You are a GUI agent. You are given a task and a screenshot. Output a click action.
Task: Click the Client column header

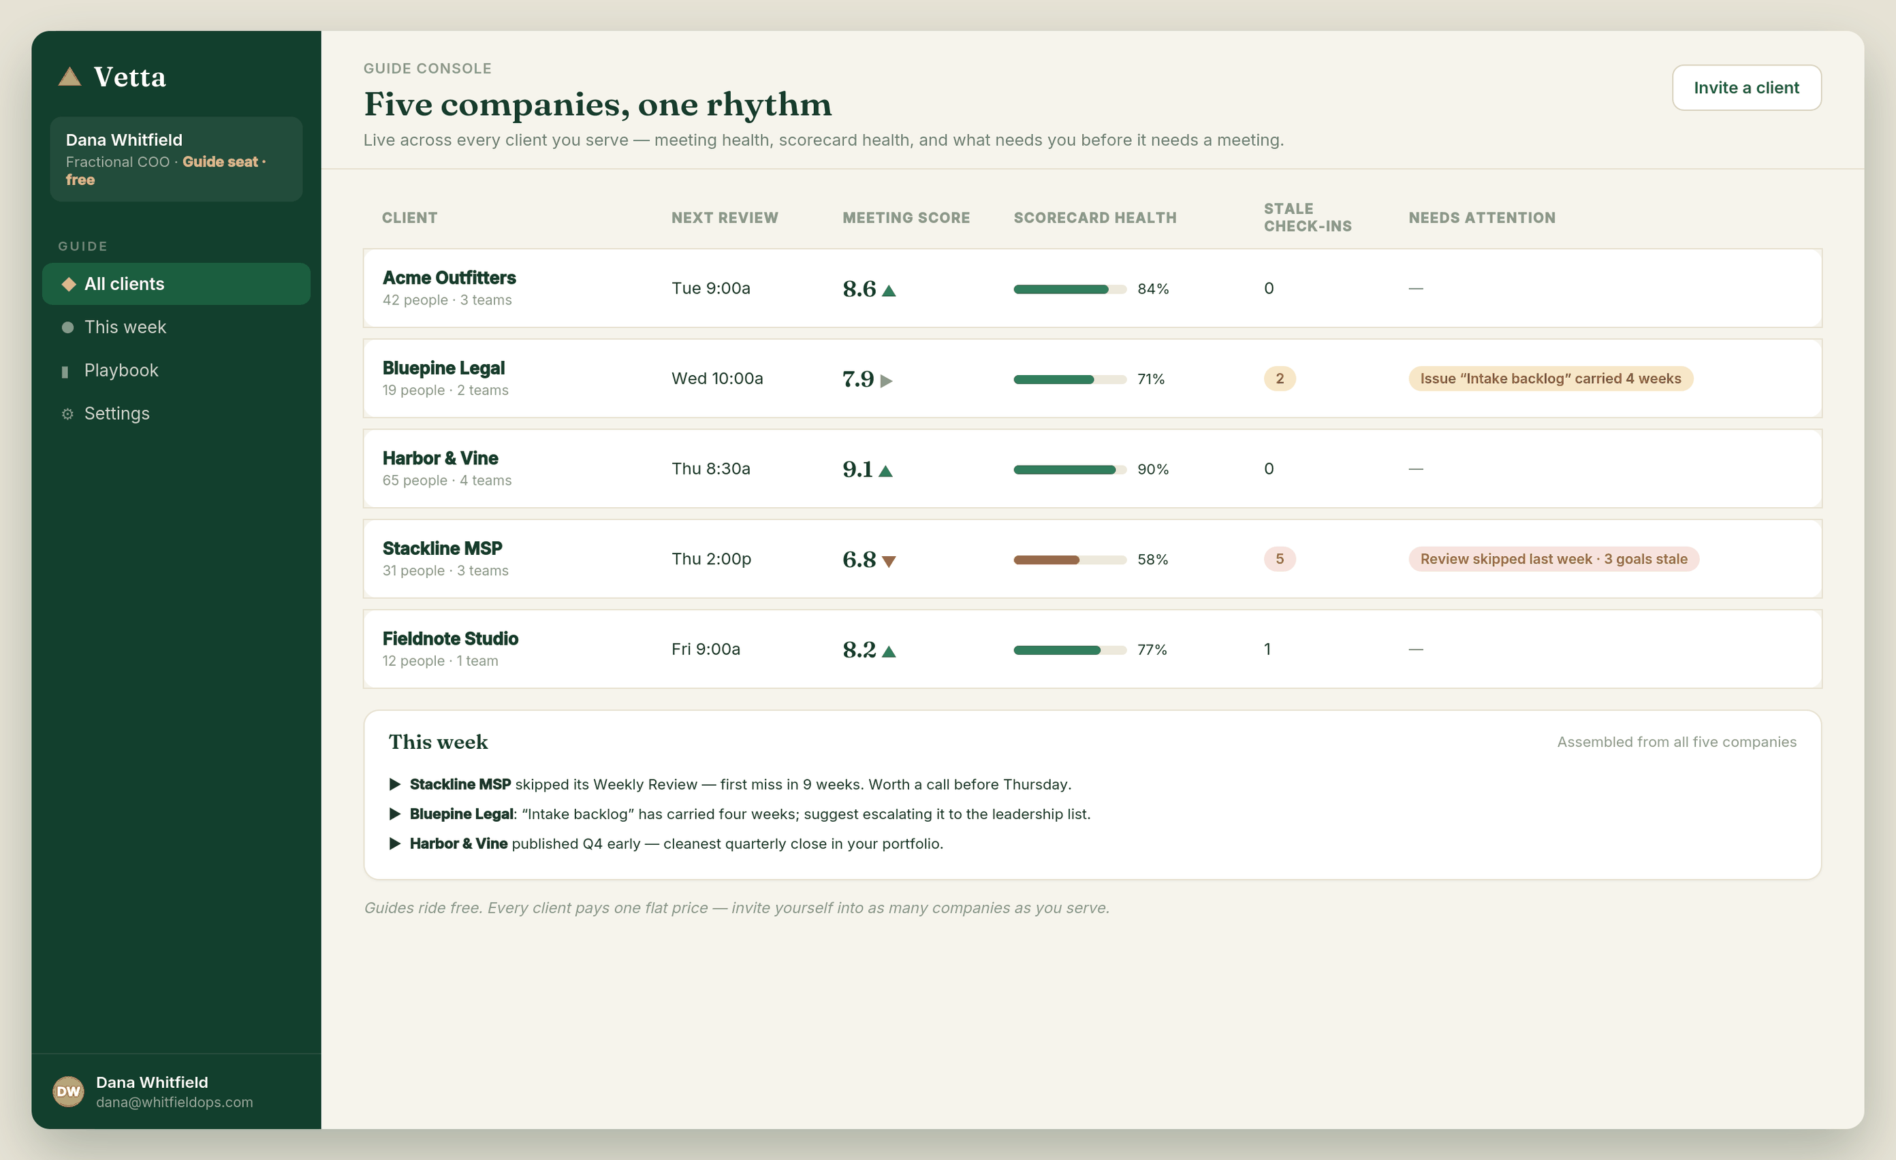tap(409, 218)
